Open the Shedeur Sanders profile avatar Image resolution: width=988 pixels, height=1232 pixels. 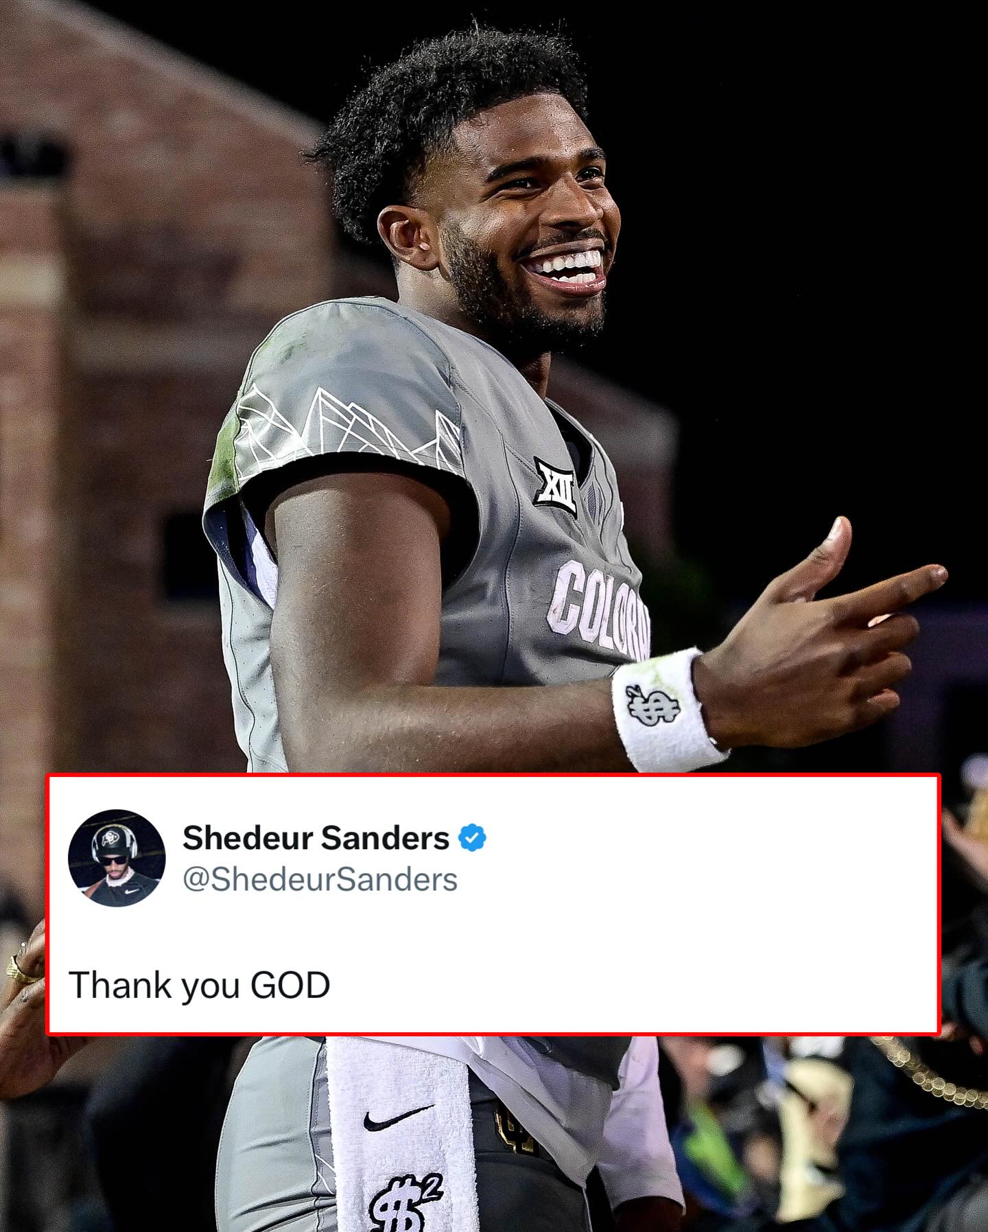117,858
